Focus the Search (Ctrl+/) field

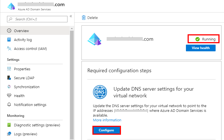[x=37, y=19]
